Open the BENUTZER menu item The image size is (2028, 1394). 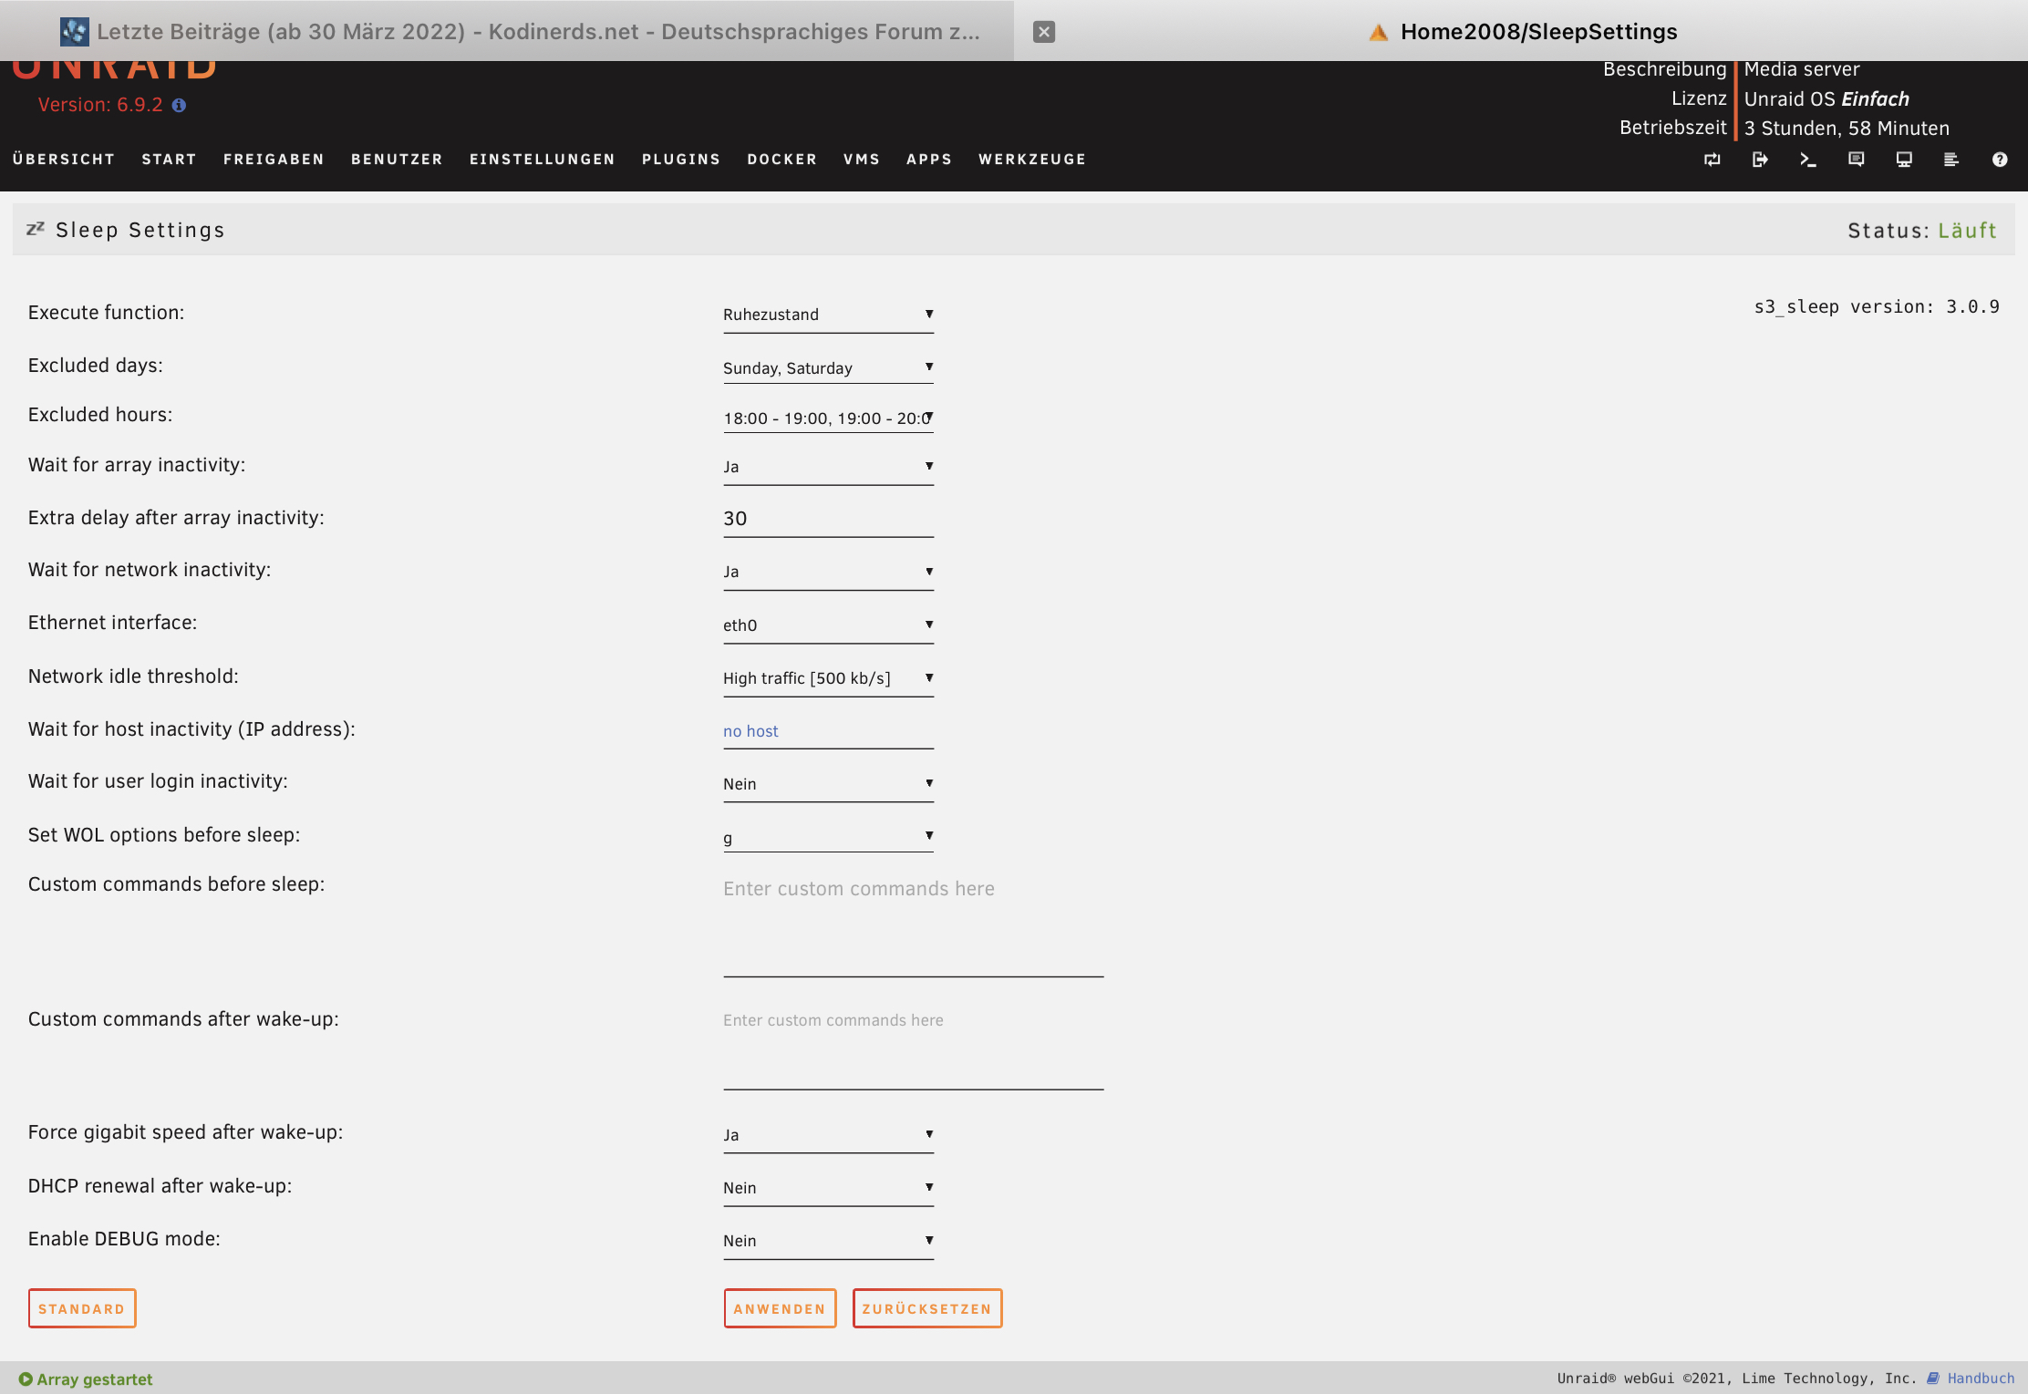(397, 160)
